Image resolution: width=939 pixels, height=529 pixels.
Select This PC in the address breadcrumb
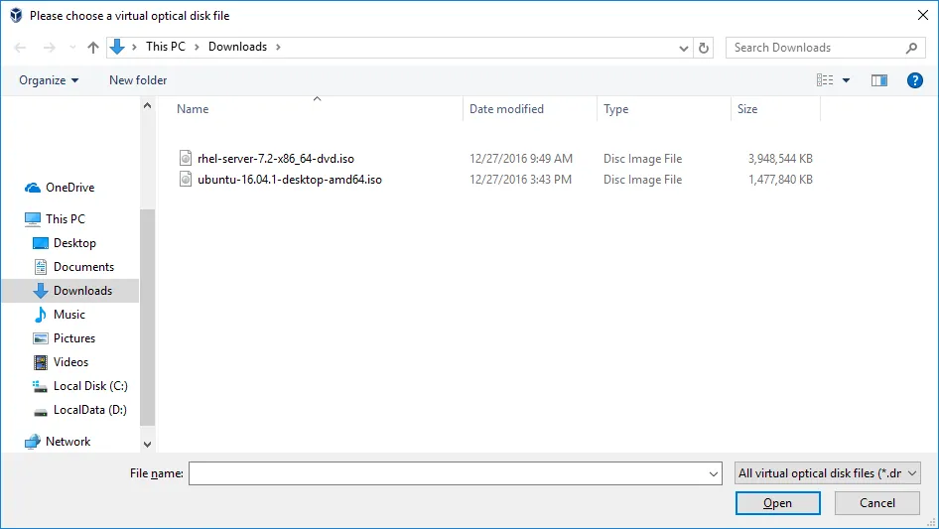point(166,47)
